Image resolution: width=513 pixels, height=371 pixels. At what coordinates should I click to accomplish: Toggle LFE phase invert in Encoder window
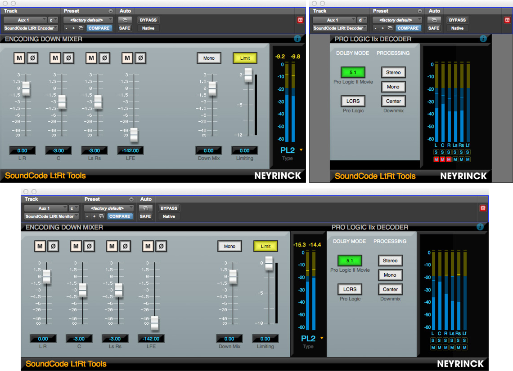(x=140, y=58)
